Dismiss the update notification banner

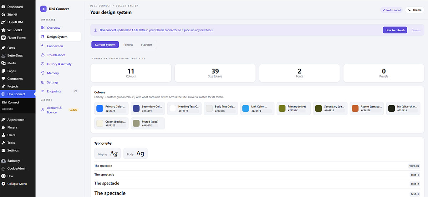click(x=416, y=30)
